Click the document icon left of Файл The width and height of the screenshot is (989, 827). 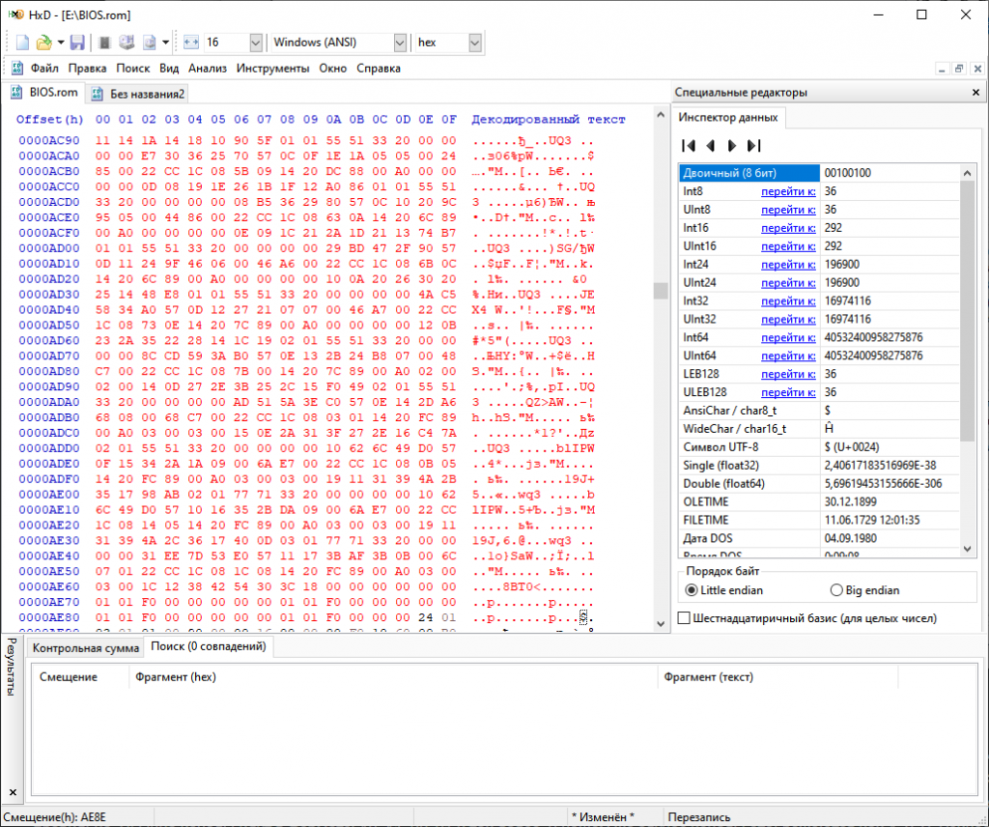point(17,69)
